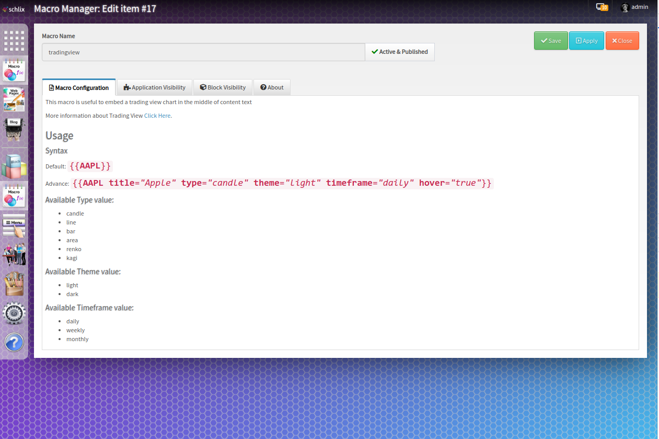This screenshot has width=659, height=439.
Task: Click the 'Macro Manager: Edit item #17' title
Action: (x=95, y=8)
